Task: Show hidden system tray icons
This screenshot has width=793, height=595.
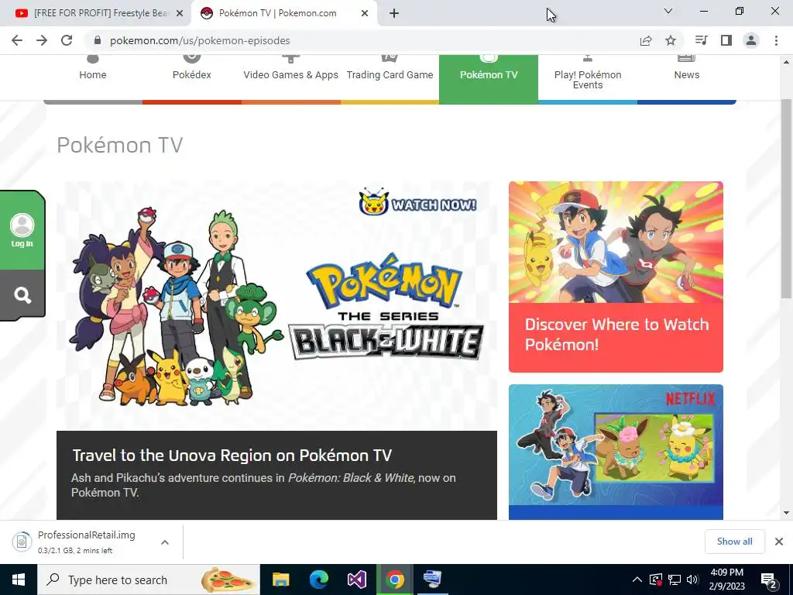Action: tap(637, 580)
